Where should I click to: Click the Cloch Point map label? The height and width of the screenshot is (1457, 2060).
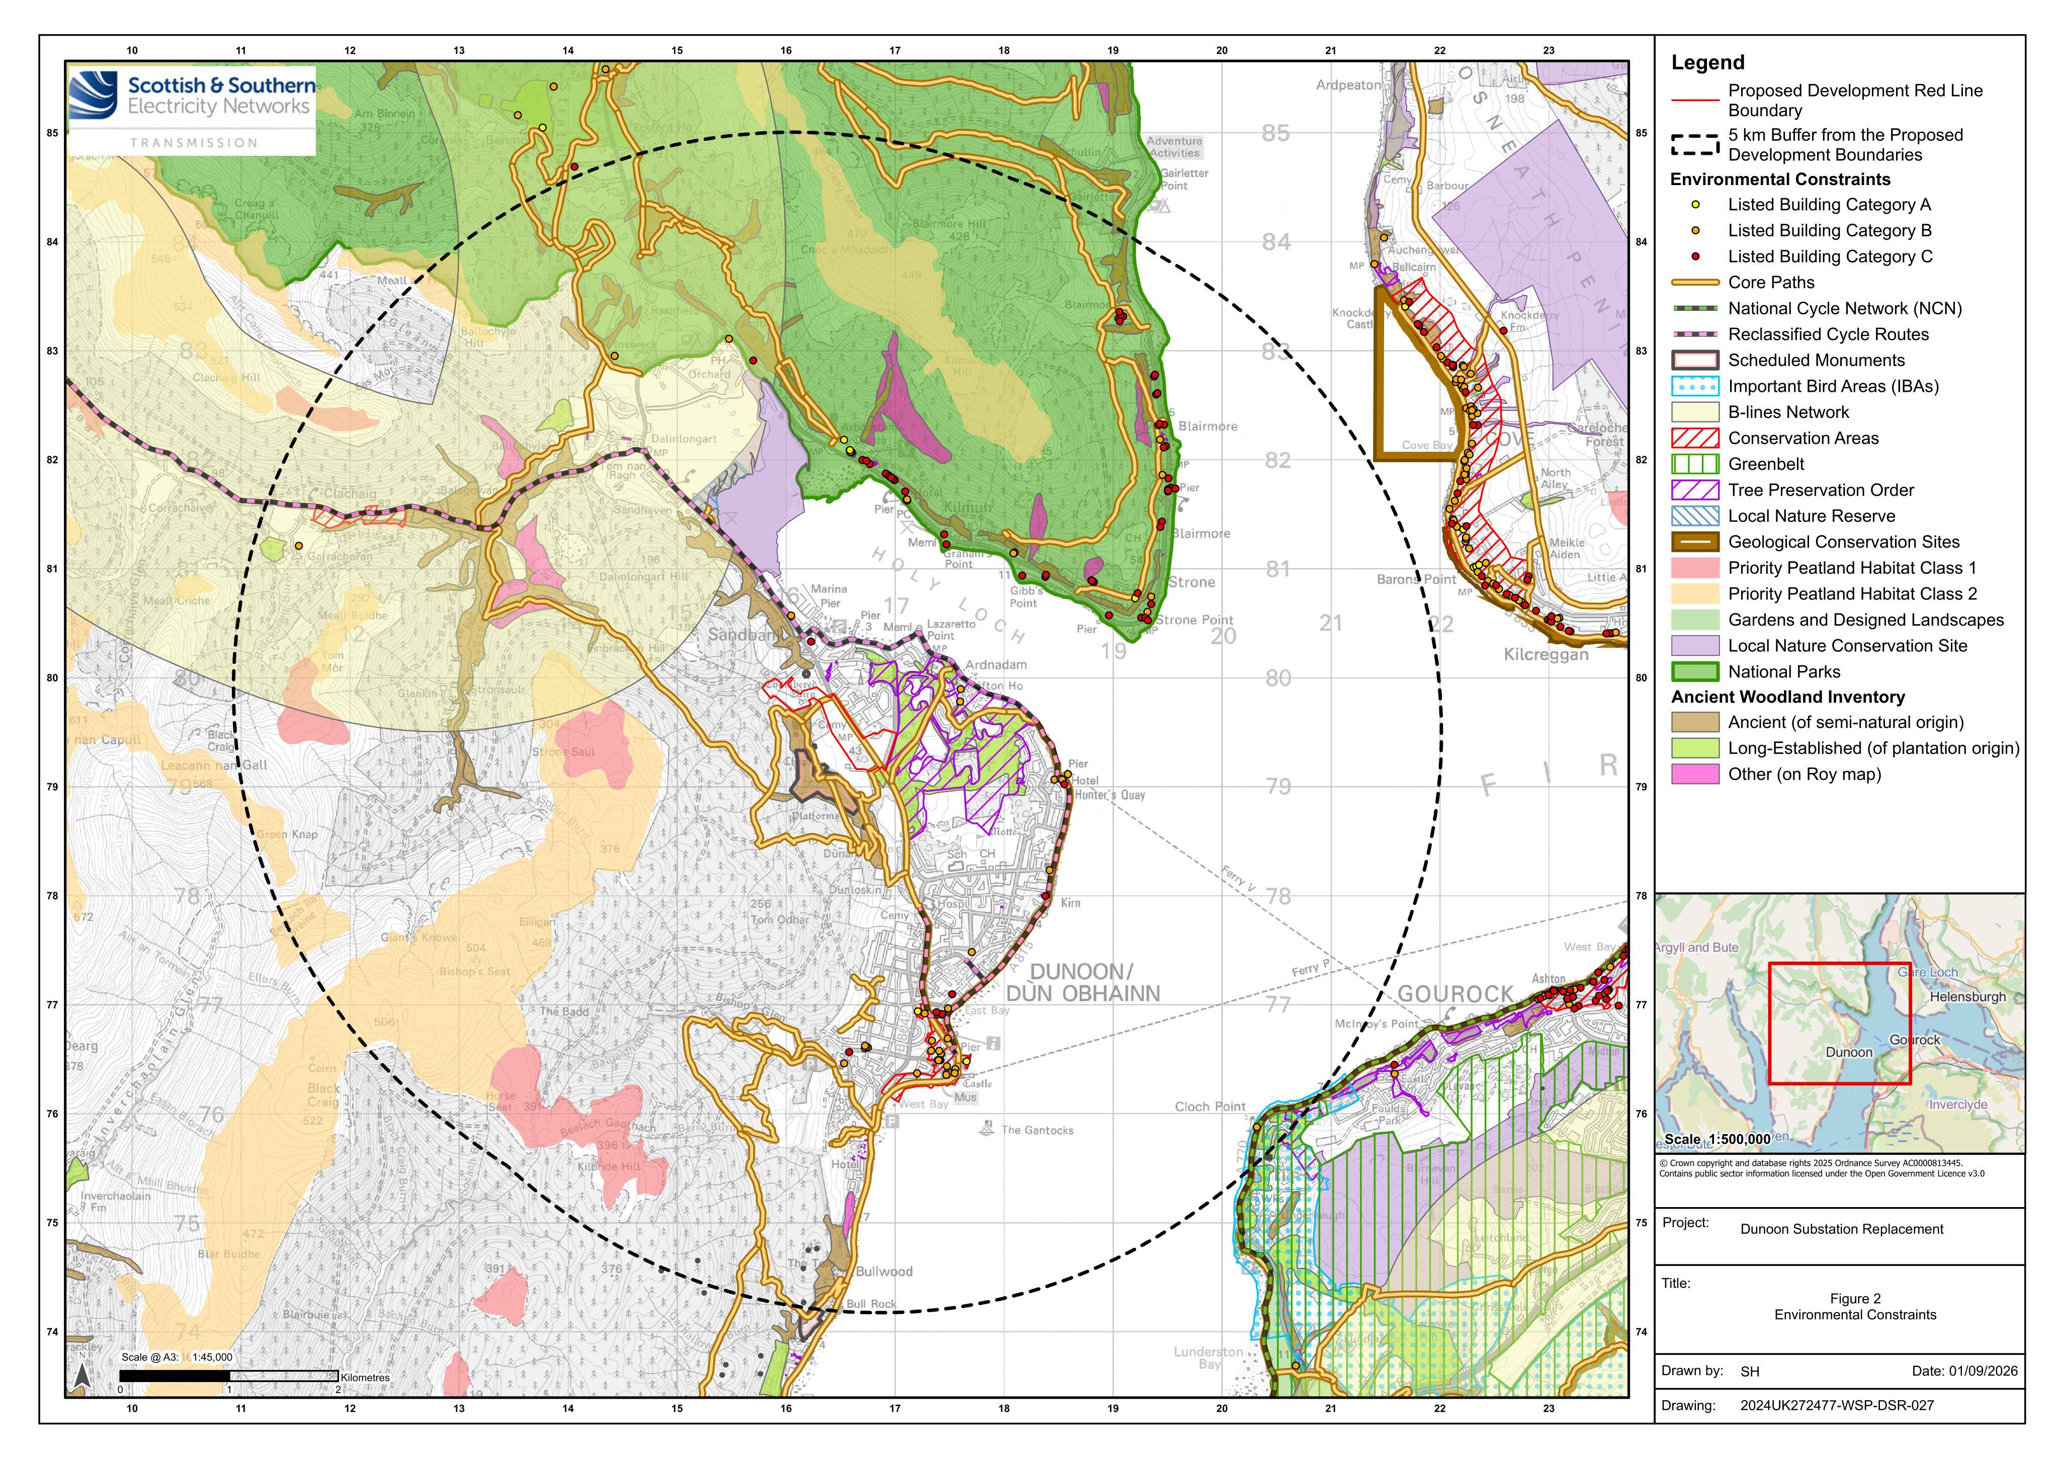click(1211, 1107)
